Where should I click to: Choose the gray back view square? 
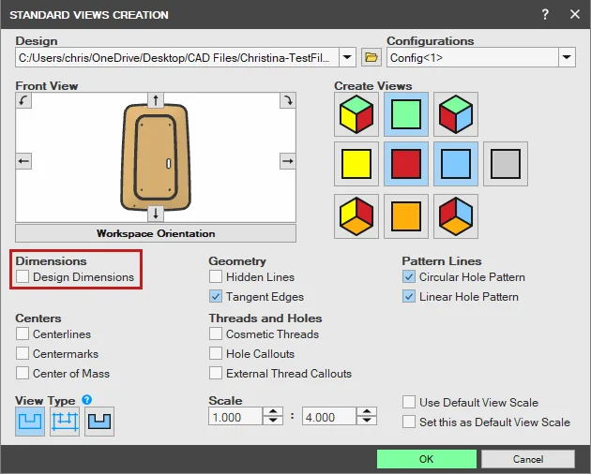point(506,164)
